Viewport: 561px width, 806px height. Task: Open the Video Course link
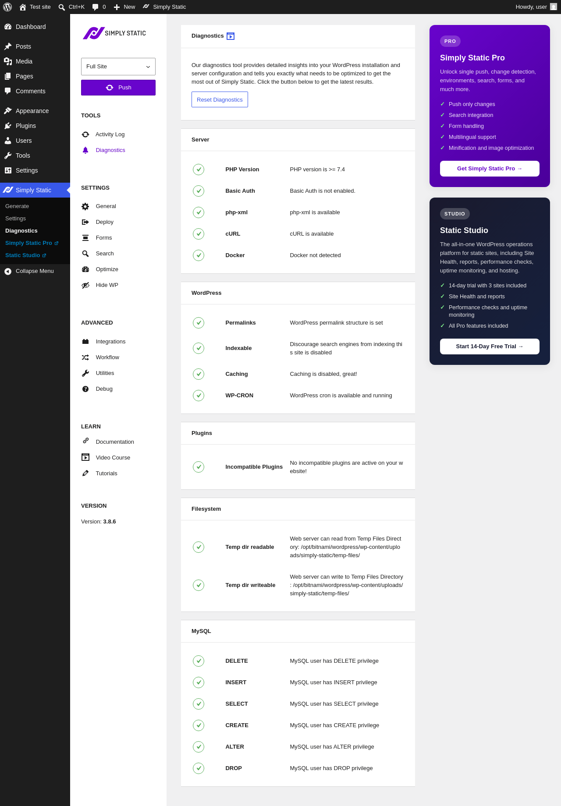click(113, 458)
